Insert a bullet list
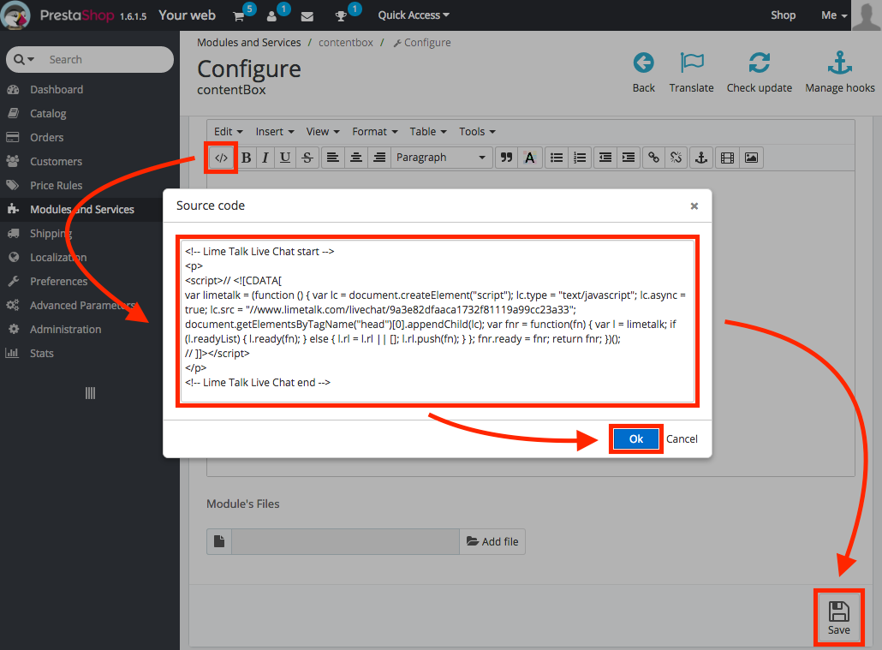The width and height of the screenshot is (882, 650). point(557,158)
